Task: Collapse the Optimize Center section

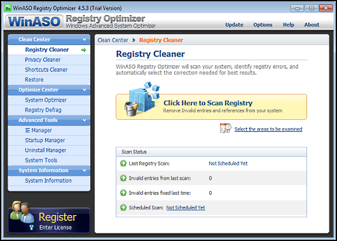Action: [x=49, y=90]
